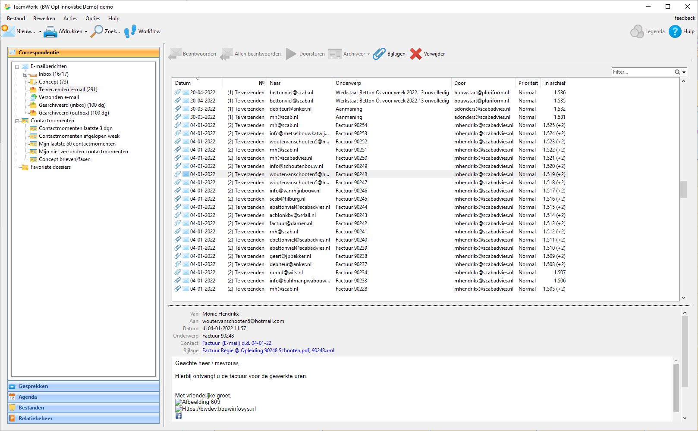Image resolution: width=698 pixels, height=431 pixels.
Task: Sort the list by the Datum column header
Action: (183, 83)
